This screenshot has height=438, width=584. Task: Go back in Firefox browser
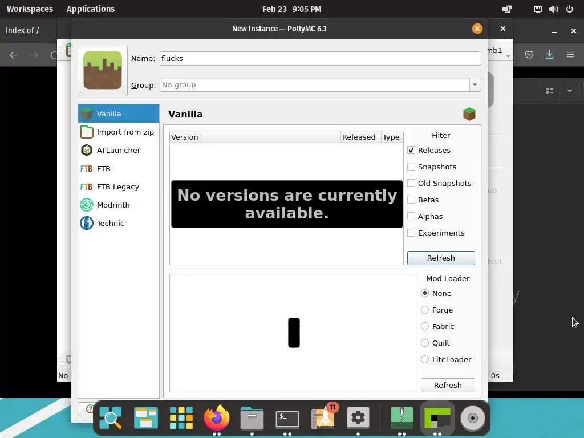(x=14, y=55)
